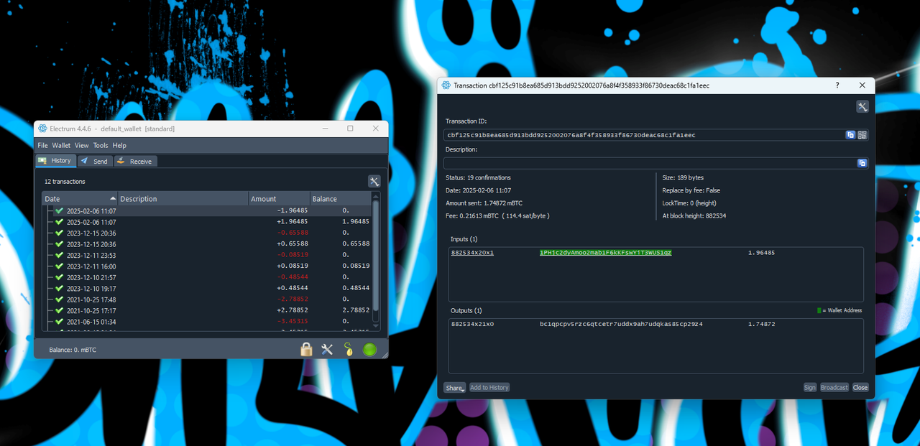Open the View menu
The height and width of the screenshot is (446, 920).
coord(82,145)
